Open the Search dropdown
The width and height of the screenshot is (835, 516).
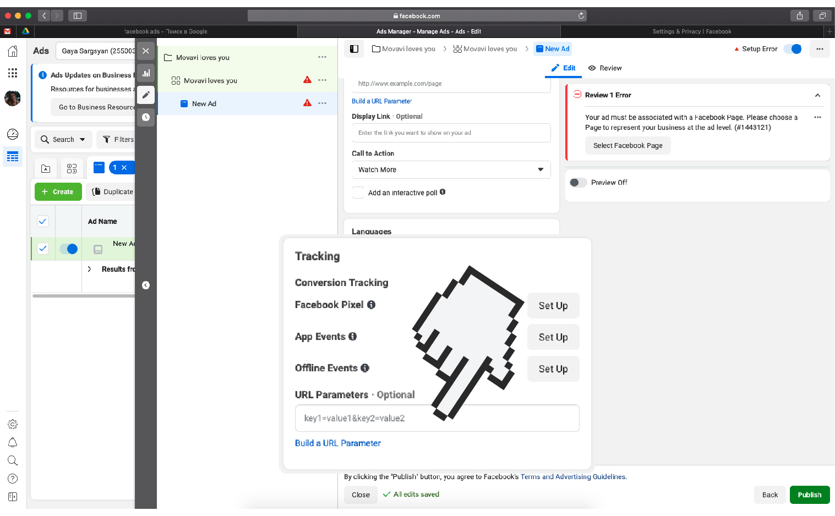pos(63,140)
